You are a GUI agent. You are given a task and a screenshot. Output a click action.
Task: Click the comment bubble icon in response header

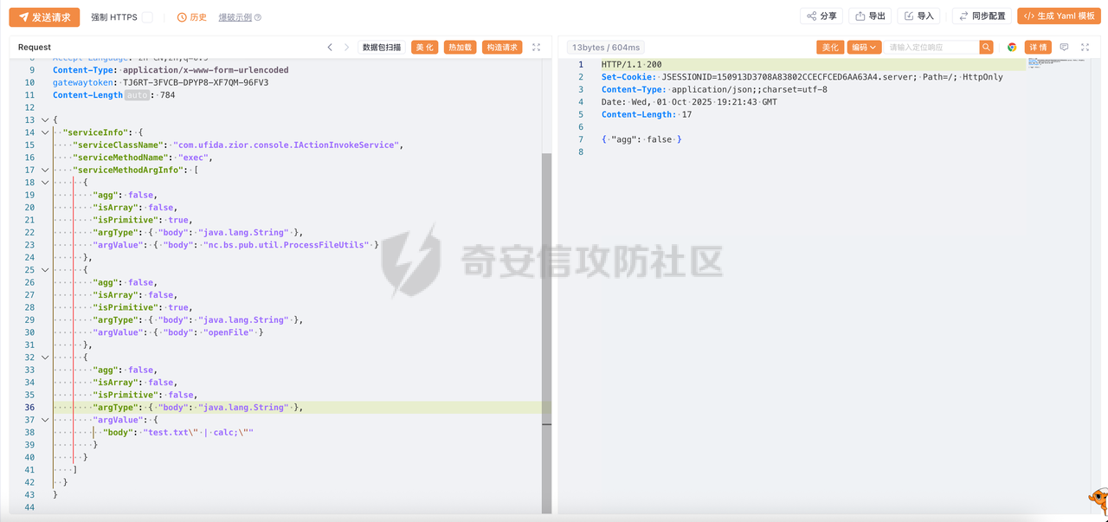pos(1064,48)
